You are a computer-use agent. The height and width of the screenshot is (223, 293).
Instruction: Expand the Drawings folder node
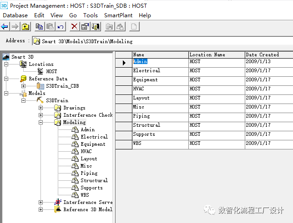click(x=40, y=108)
